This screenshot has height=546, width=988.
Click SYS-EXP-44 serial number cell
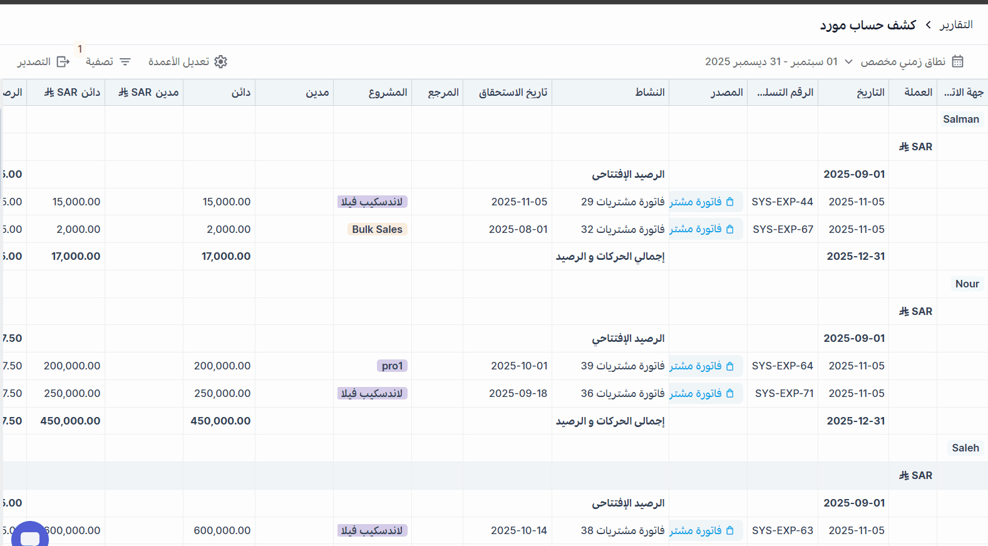[783, 202]
